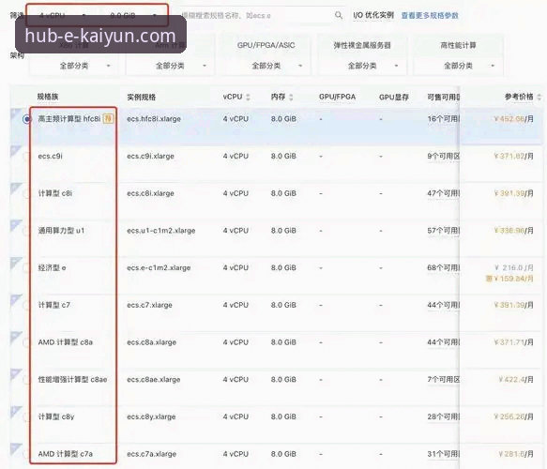This screenshot has height=469, width=547.
Task: Click 31个可用区 in c7a row
Action: (x=444, y=454)
